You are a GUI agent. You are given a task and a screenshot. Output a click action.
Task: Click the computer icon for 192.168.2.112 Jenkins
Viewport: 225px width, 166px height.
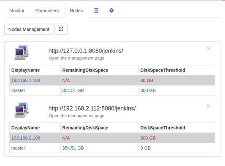tap(22, 110)
